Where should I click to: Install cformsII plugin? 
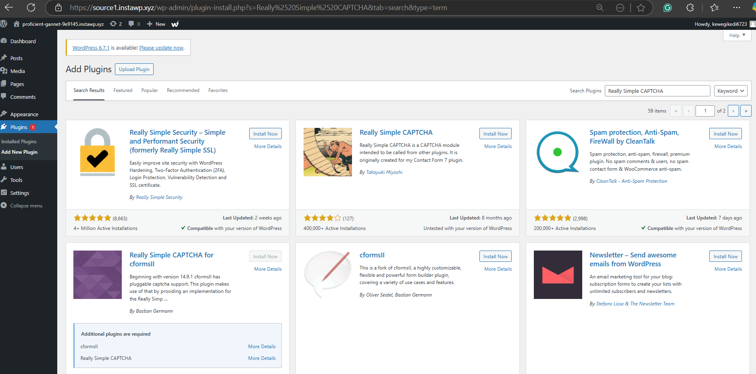point(496,256)
